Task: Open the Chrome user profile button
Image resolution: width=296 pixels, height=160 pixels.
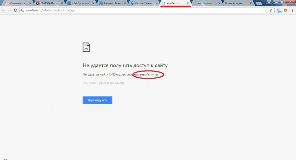Action: (x=269, y=2)
